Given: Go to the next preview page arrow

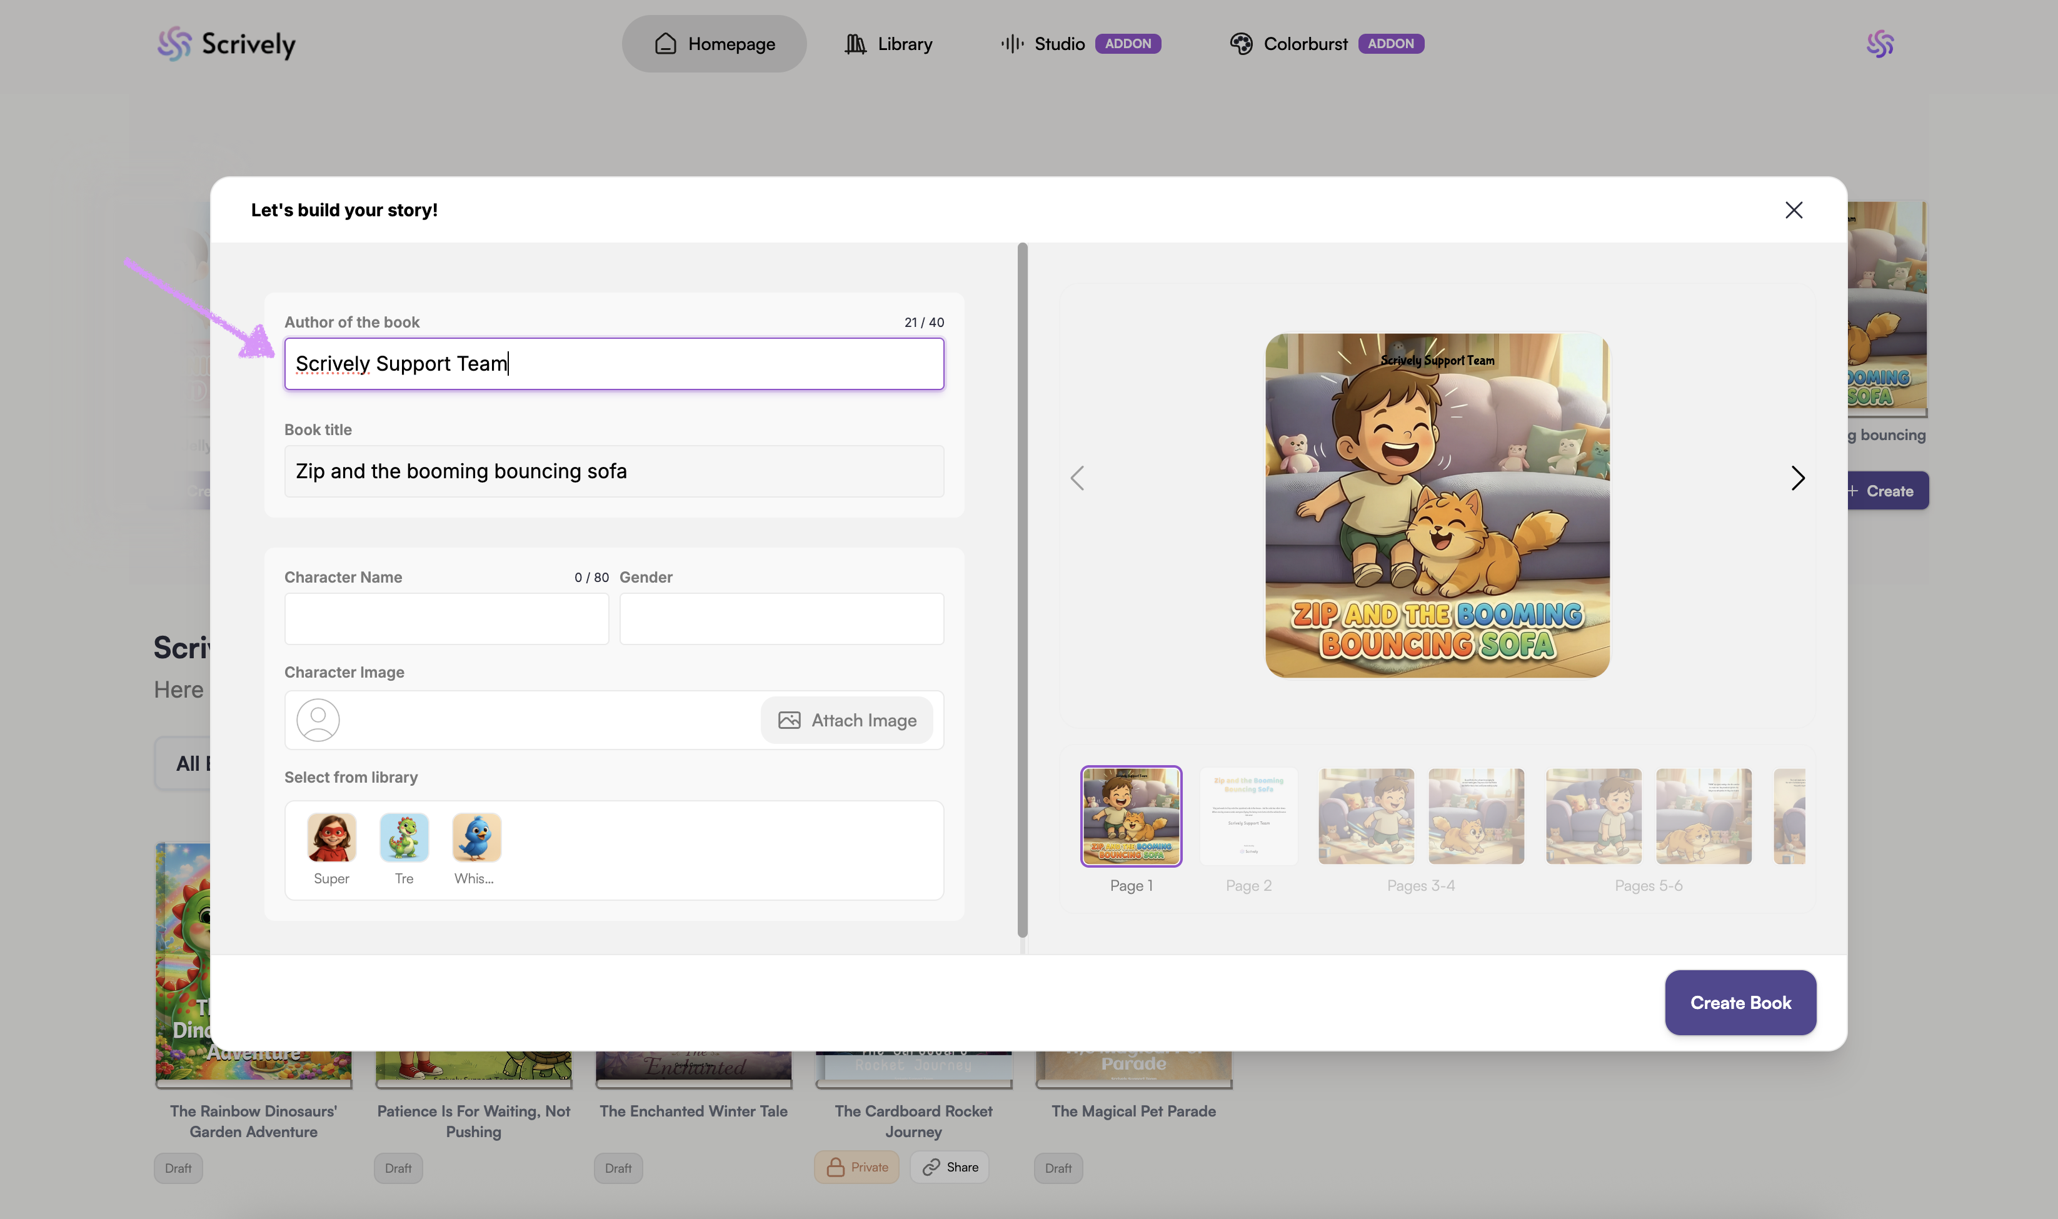Looking at the screenshot, I should [x=1798, y=478].
